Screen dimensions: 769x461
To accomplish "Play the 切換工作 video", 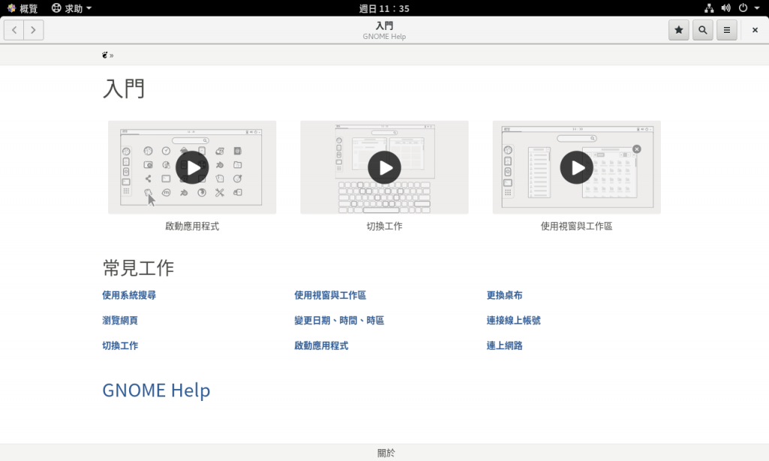I will (x=384, y=167).
